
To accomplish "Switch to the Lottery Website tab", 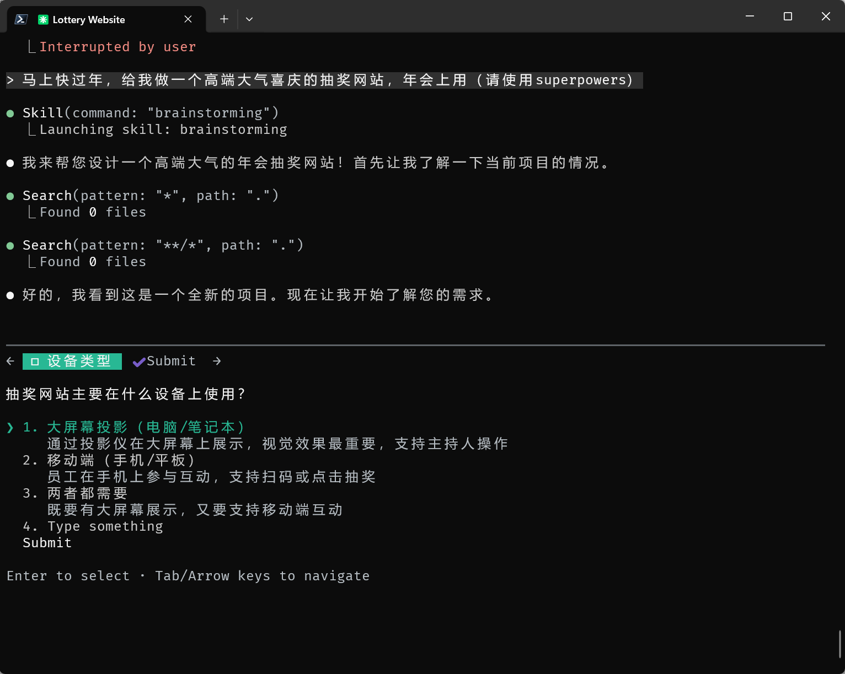I will click(x=89, y=20).
